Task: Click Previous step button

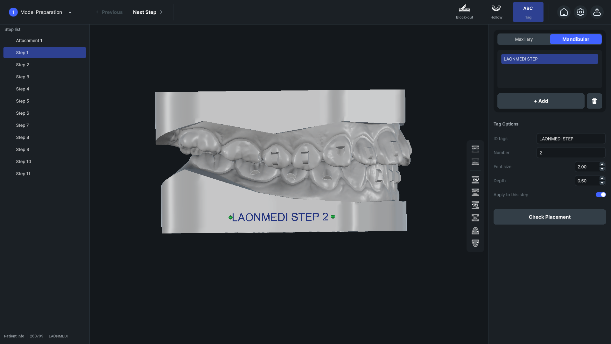Action: point(109,12)
